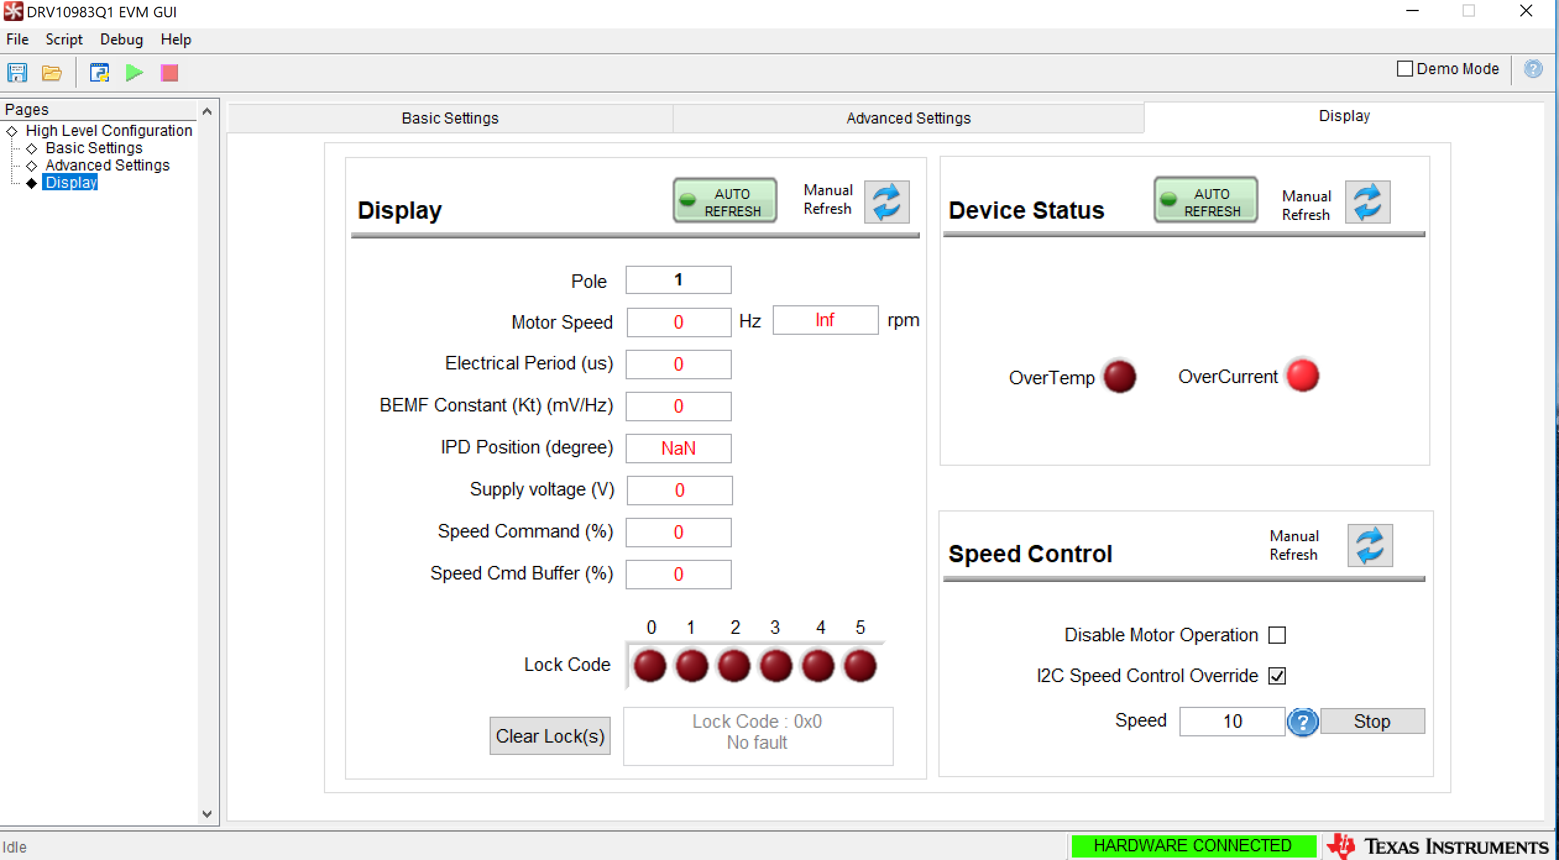Image resolution: width=1559 pixels, height=860 pixels.
Task: Click the help icon beside Demo Mode
Action: [x=1533, y=69]
